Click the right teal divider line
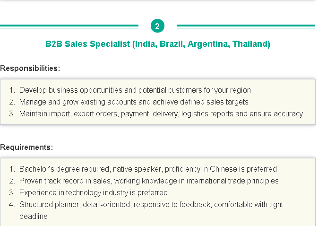Image resolution: width=318 pixels, height=226 pixels. [246, 26]
